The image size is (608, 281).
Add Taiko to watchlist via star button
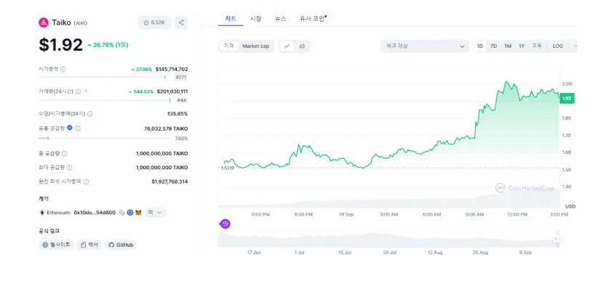click(x=154, y=23)
